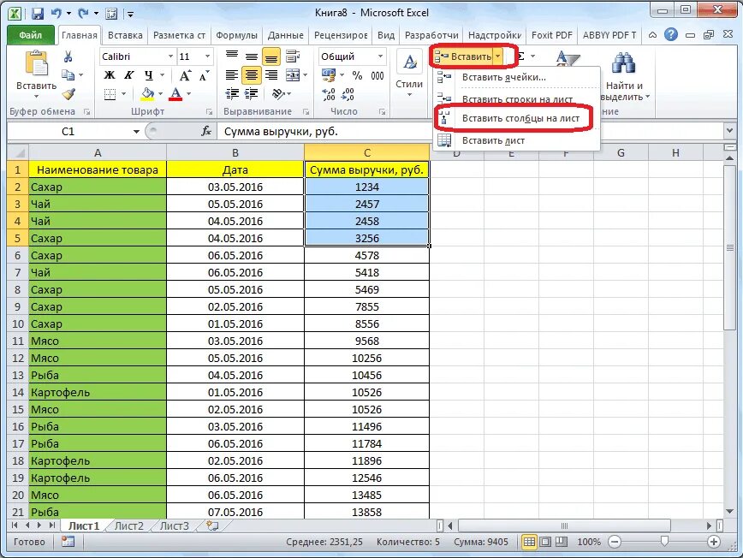Toggle wrap text icon
This screenshot has width=743, height=558.
point(293,56)
